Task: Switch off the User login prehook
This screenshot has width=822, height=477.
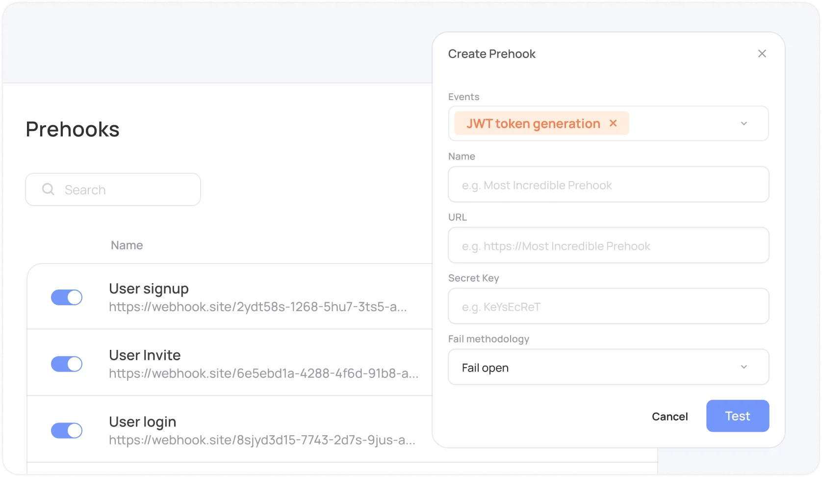Action: pos(67,431)
